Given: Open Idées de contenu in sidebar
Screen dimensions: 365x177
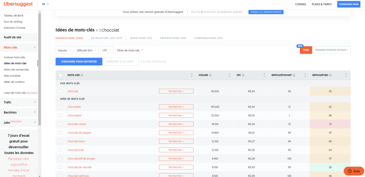Looking at the screenshot, I should pyautogui.click(x=14, y=82).
